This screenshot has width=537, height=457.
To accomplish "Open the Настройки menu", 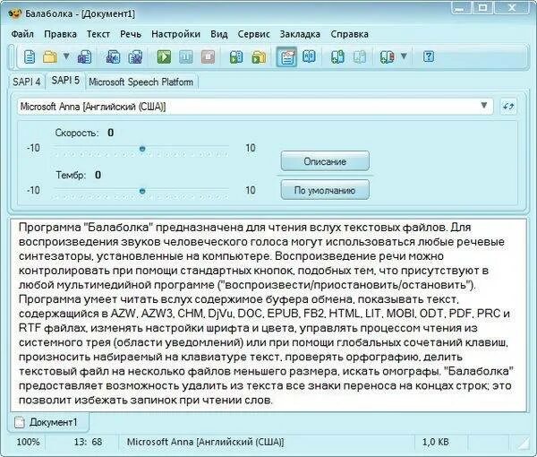I will [175, 34].
